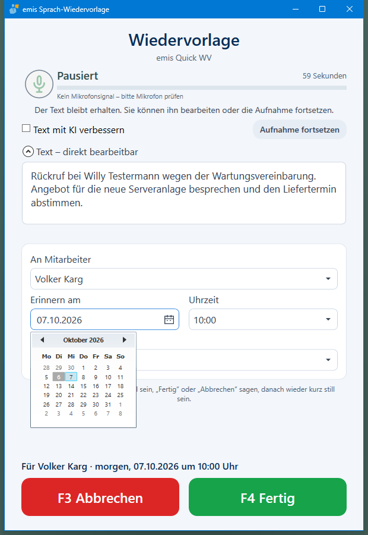Click Aufnahme fortsetzen button
This screenshot has width=368, height=535.
(x=300, y=130)
